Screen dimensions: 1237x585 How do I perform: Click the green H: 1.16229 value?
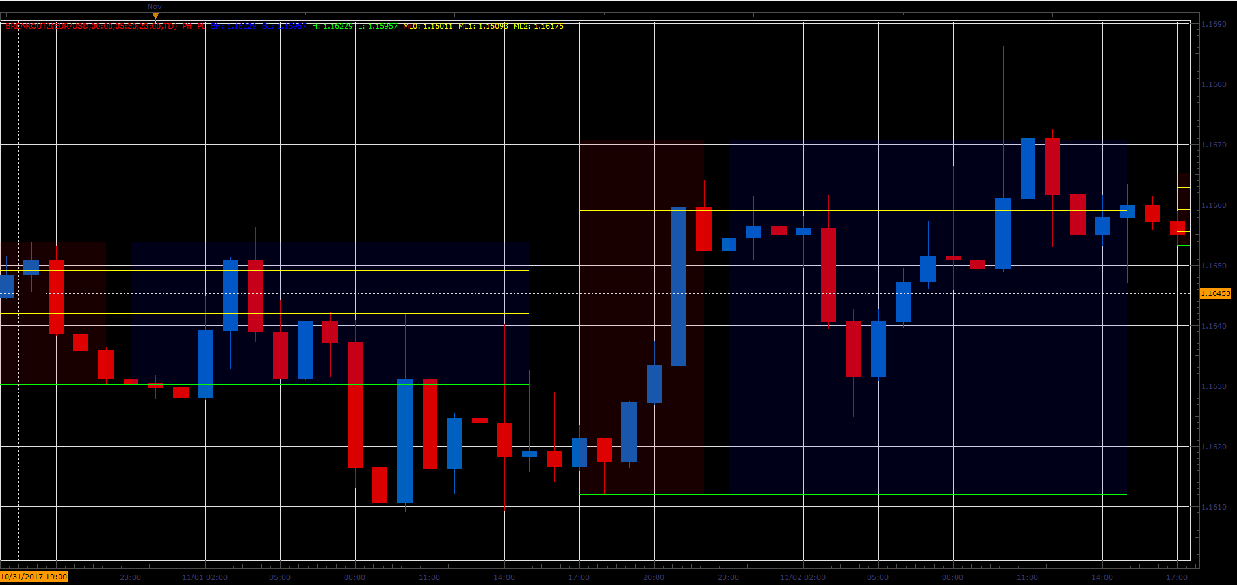pos(332,26)
